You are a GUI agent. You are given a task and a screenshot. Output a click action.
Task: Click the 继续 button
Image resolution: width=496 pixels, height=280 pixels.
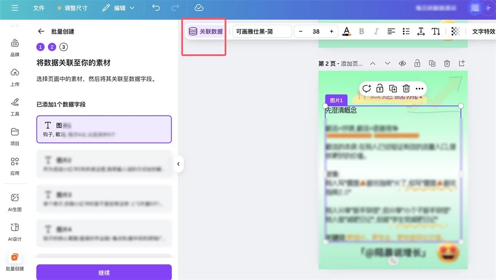click(104, 272)
